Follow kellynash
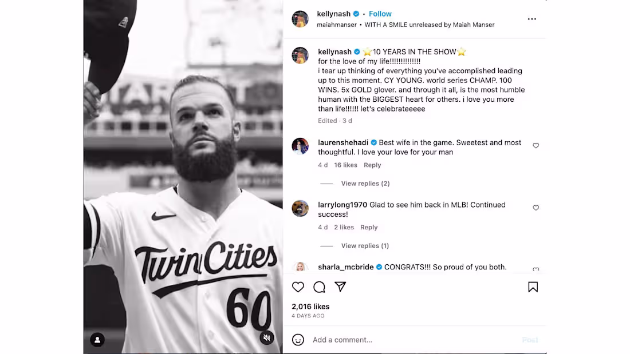The width and height of the screenshot is (630, 354). [380, 14]
